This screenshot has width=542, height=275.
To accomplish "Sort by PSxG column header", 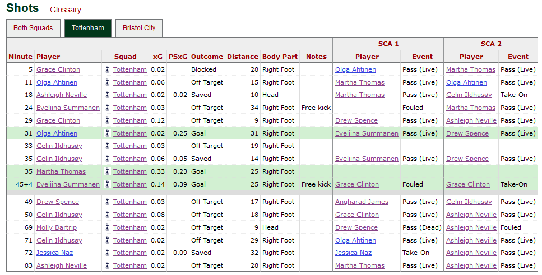I will [x=178, y=57].
